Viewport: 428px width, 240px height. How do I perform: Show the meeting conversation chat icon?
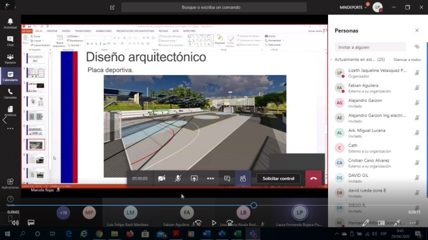click(227, 179)
